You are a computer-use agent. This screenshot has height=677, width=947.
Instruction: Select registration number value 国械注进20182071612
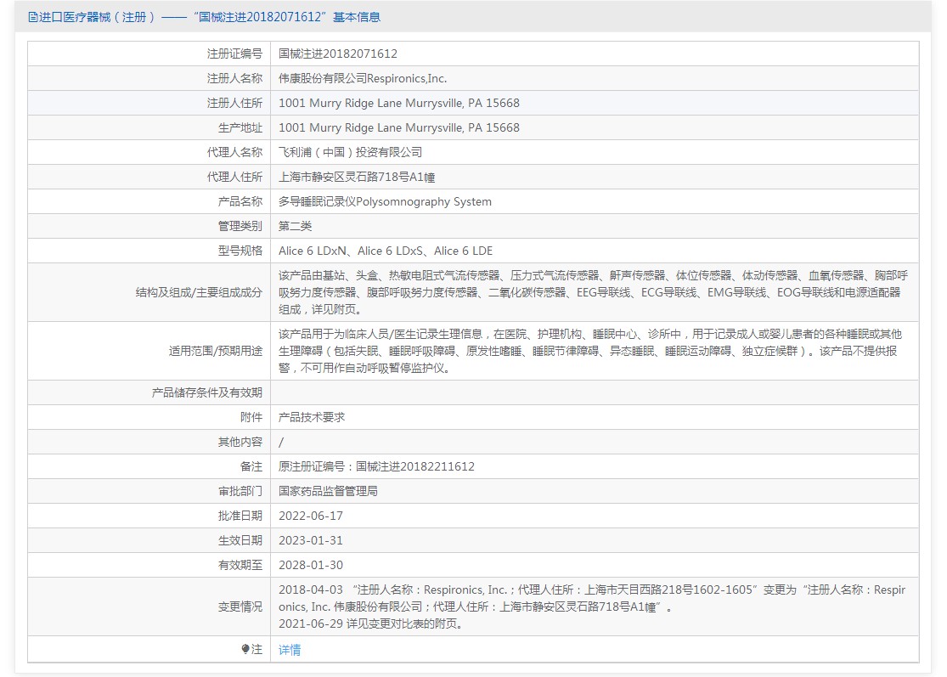338,54
